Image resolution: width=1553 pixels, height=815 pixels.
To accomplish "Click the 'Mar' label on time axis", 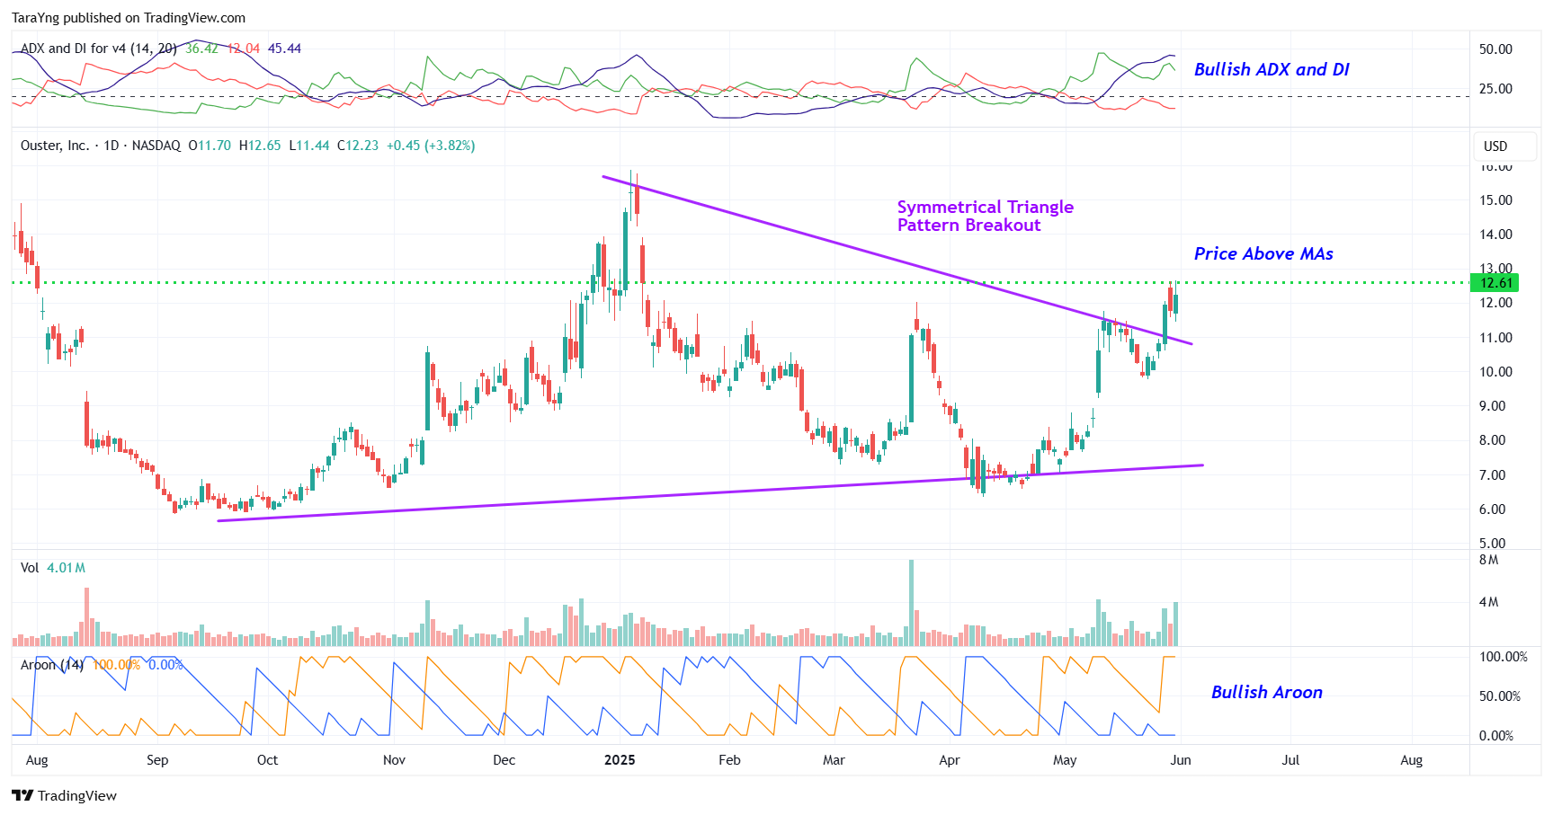I will [x=834, y=760].
